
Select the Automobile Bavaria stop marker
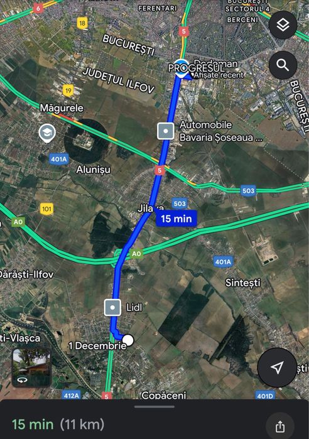pos(166,131)
